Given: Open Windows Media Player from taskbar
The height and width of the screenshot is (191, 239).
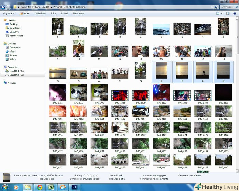Looking at the screenshot, I should pos(16,187).
